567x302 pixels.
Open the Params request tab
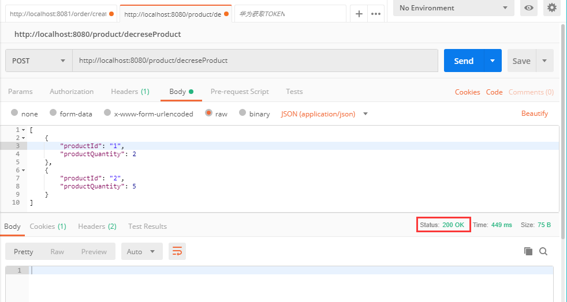pyautogui.click(x=20, y=92)
